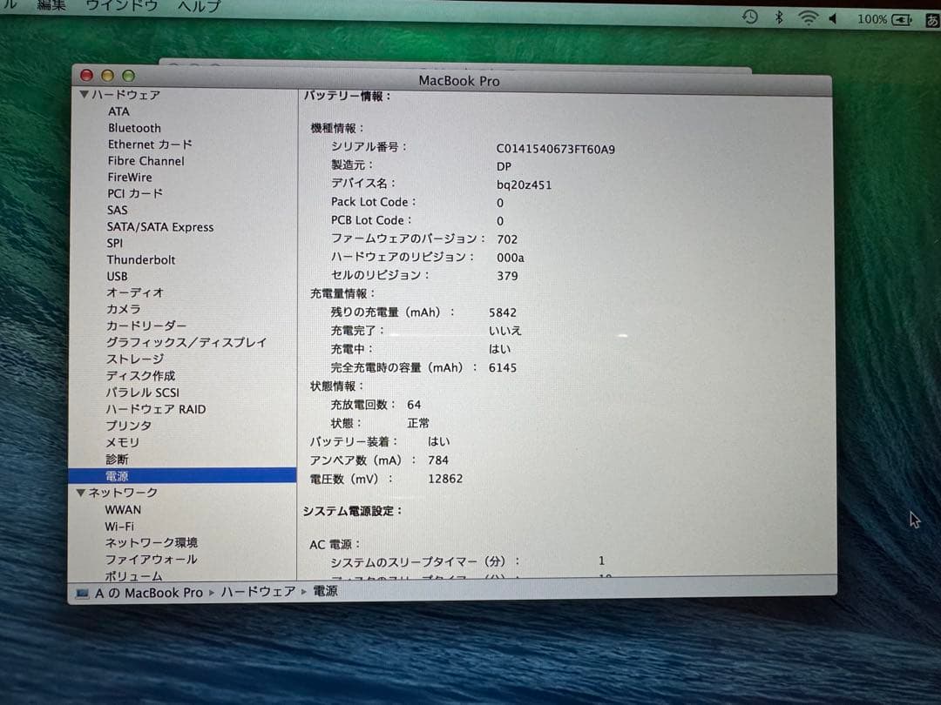
Task: Select Wi-Fi under ネットワーク
Action: click(119, 526)
